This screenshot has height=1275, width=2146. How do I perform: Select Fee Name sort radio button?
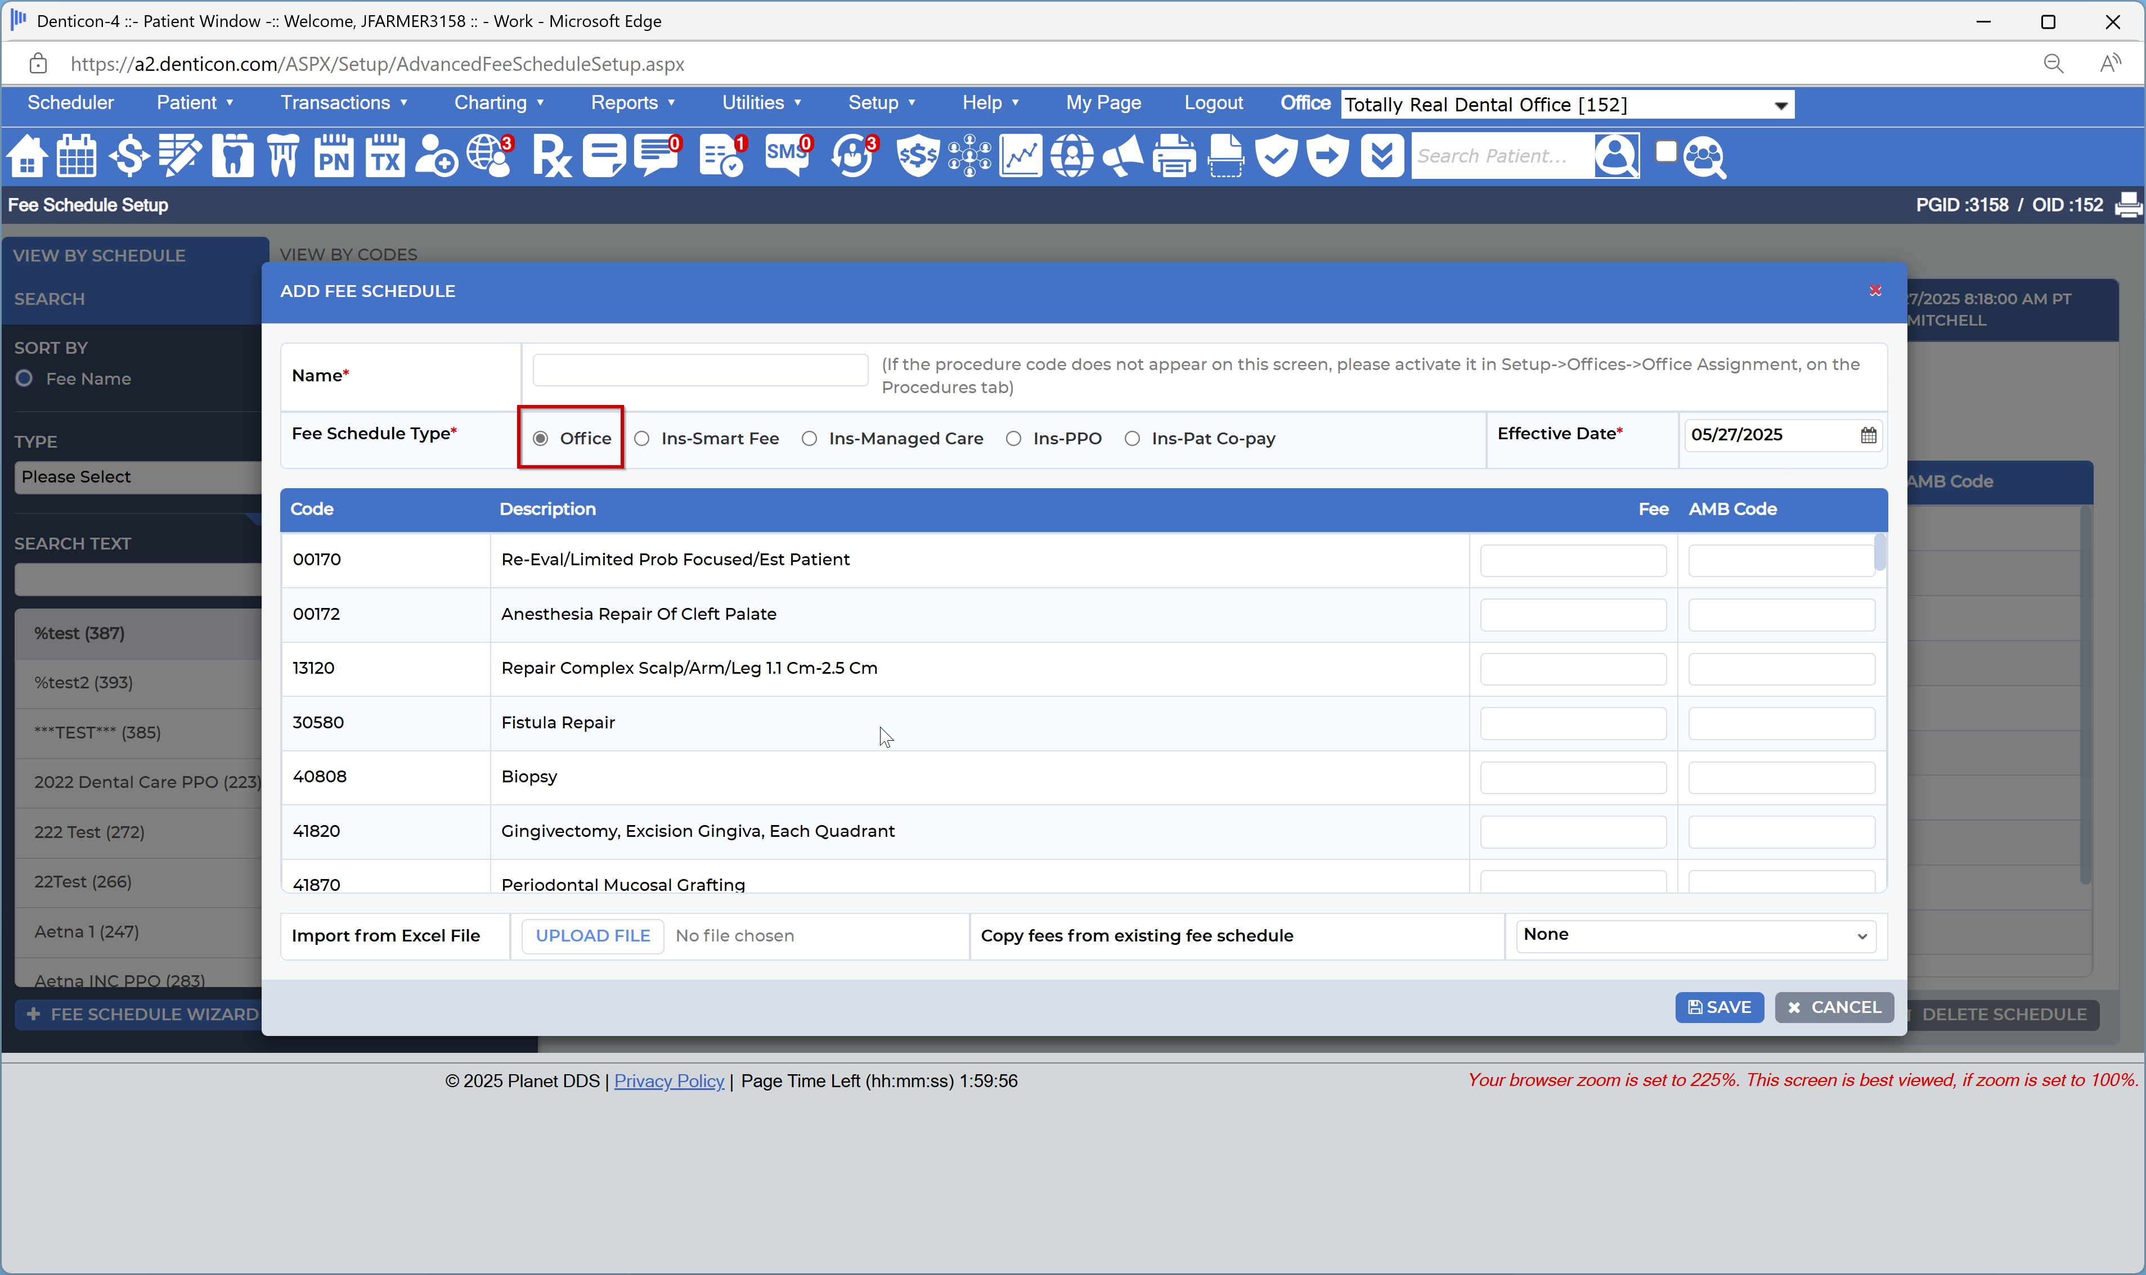tap(24, 379)
